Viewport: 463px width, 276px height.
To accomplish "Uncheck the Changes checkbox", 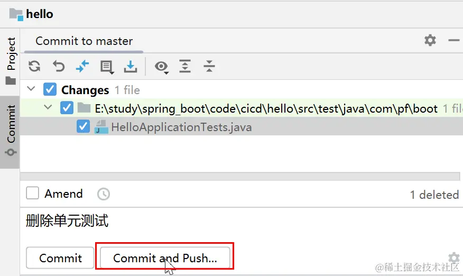I will point(50,89).
